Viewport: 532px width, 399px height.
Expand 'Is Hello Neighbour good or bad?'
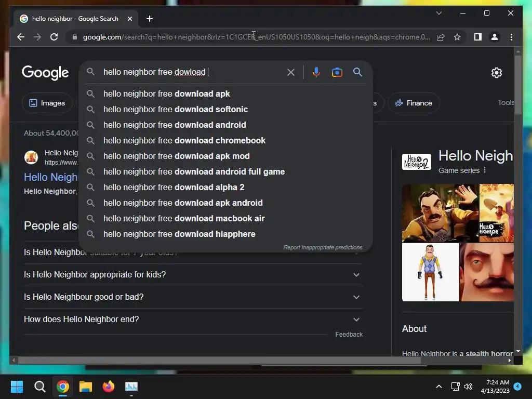pyautogui.click(x=193, y=297)
